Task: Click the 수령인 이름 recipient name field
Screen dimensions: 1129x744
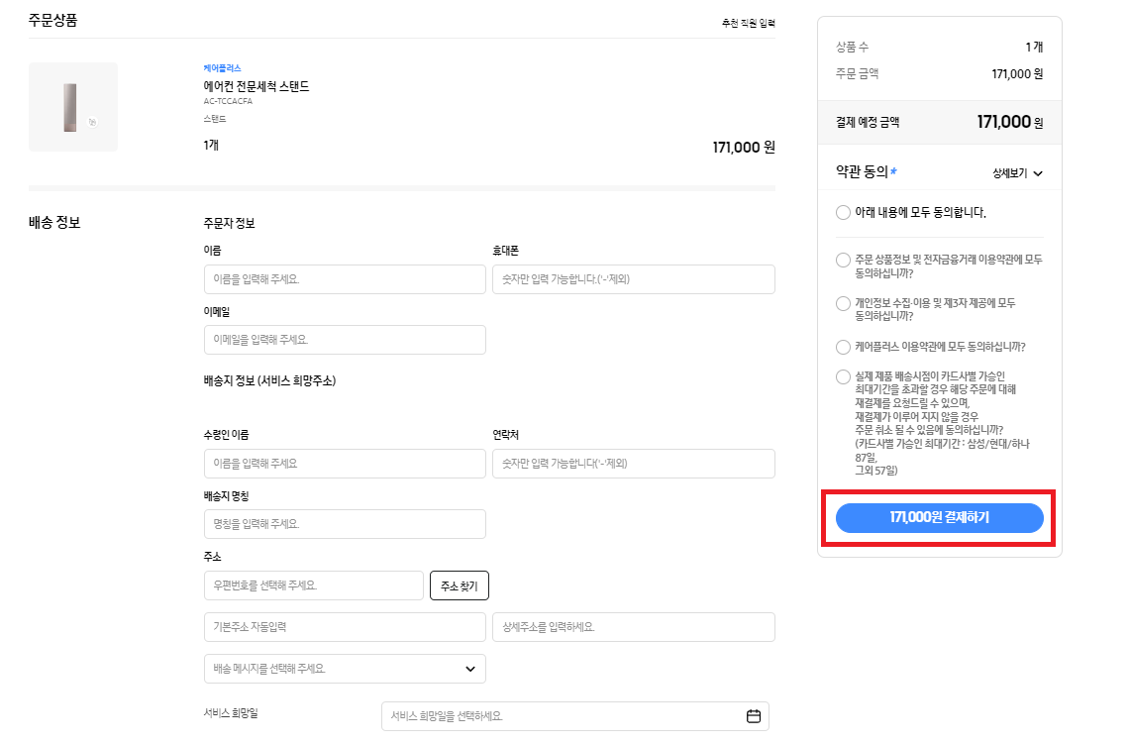Action: 344,464
